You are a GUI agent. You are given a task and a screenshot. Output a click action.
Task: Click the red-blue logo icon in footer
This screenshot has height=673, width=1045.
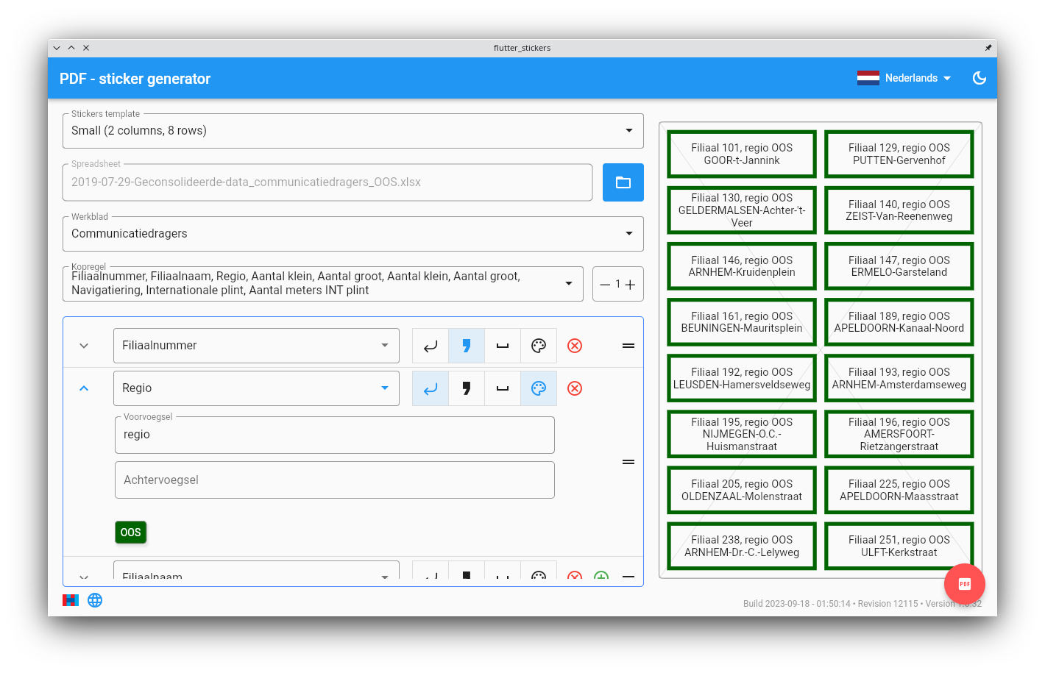coord(71,600)
